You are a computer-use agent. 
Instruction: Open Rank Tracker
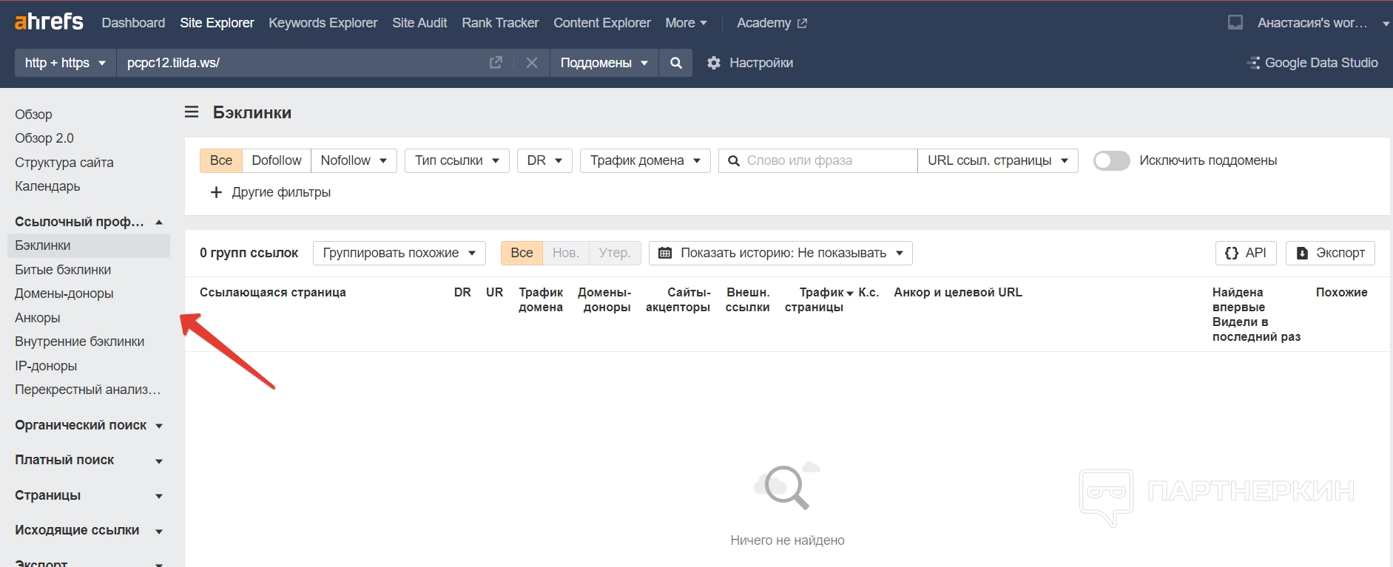(x=500, y=23)
